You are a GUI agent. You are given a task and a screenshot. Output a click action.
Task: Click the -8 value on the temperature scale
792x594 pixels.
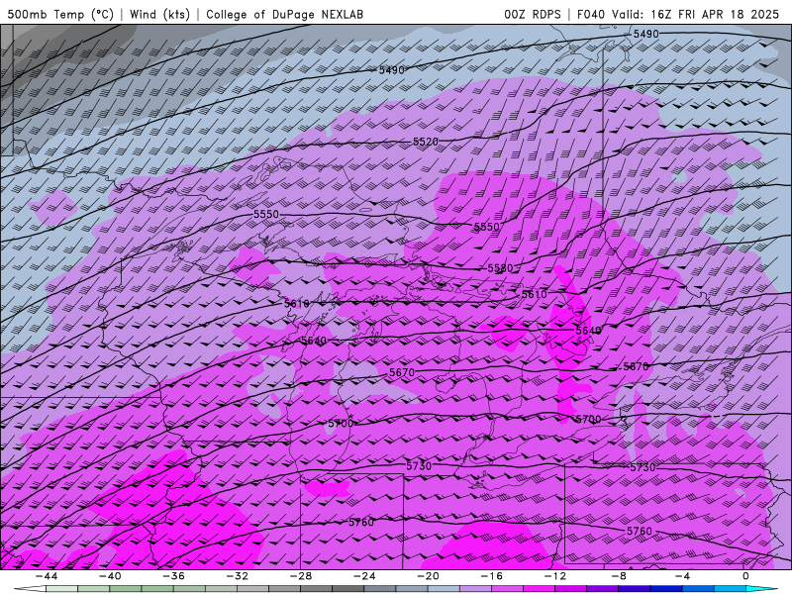tap(619, 576)
